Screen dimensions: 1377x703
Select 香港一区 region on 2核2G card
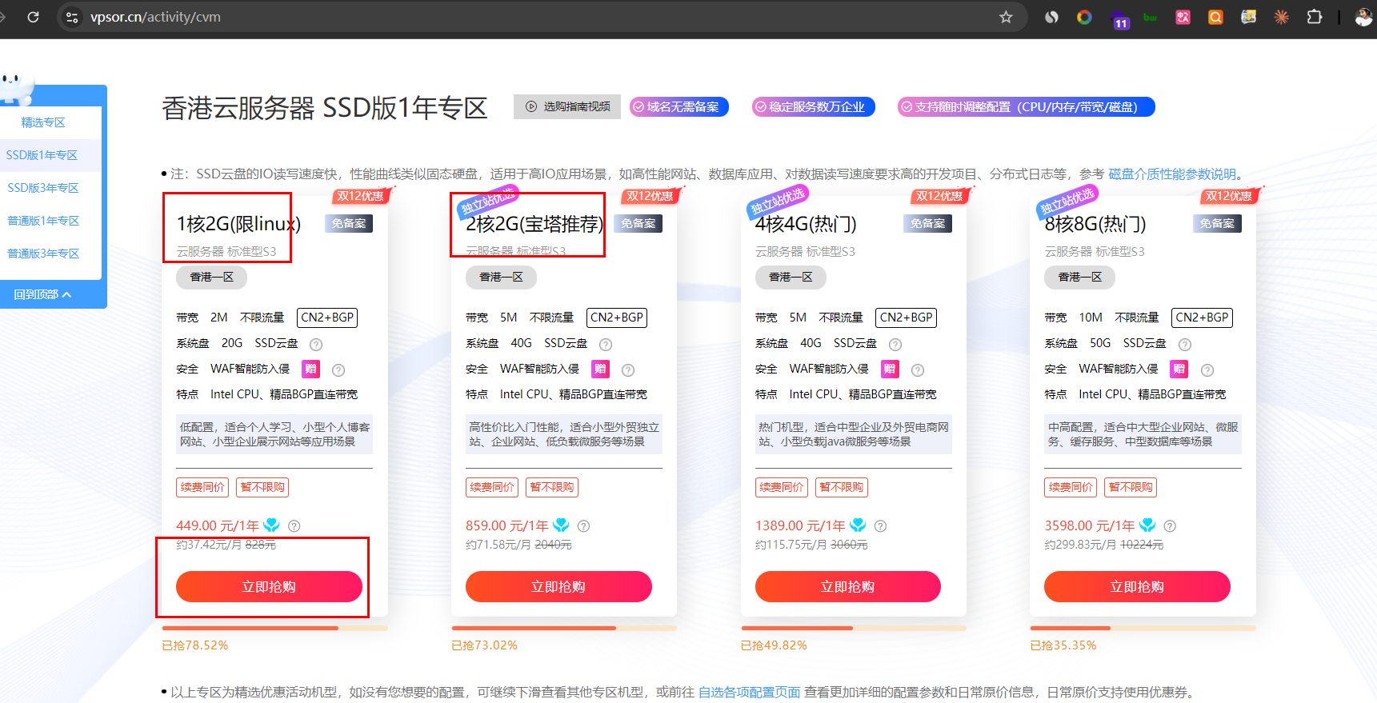[501, 277]
